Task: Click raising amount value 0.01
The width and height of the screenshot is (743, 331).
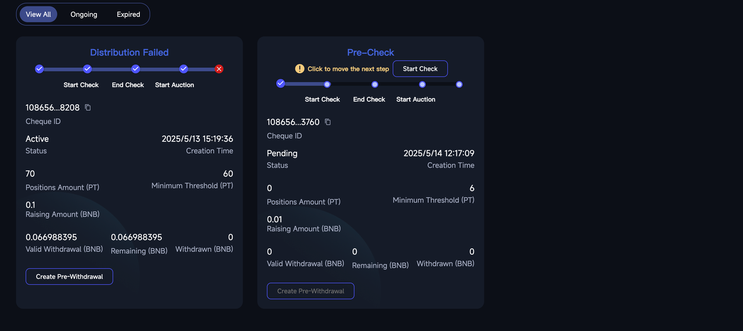Action: tap(275, 219)
